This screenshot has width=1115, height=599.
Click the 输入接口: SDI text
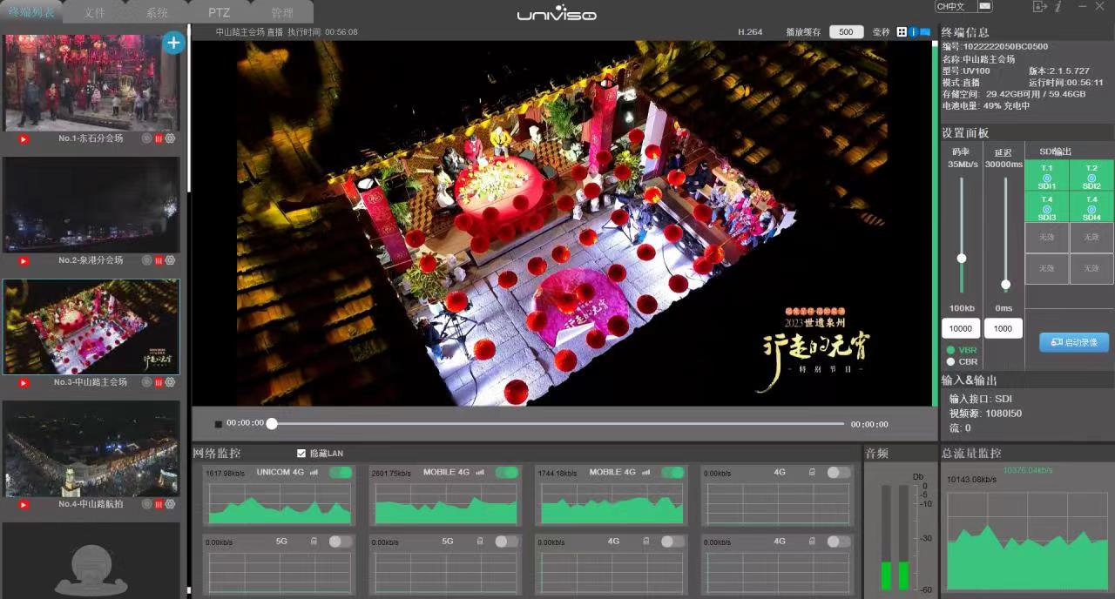tap(980, 399)
